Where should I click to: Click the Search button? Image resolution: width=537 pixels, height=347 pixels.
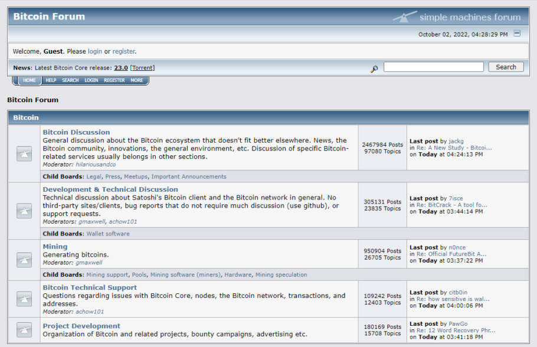pyautogui.click(x=506, y=67)
